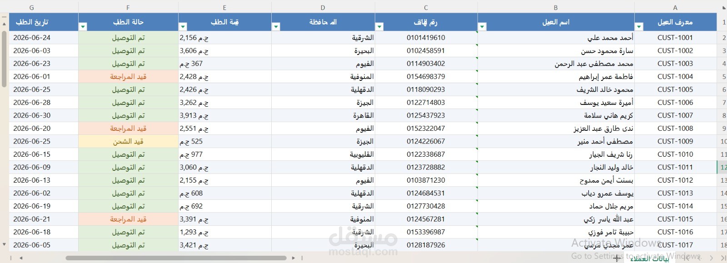The height and width of the screenshot is (263, 727).
Task: Click the select-all corner triangle
Action: [x=723, y=8]
